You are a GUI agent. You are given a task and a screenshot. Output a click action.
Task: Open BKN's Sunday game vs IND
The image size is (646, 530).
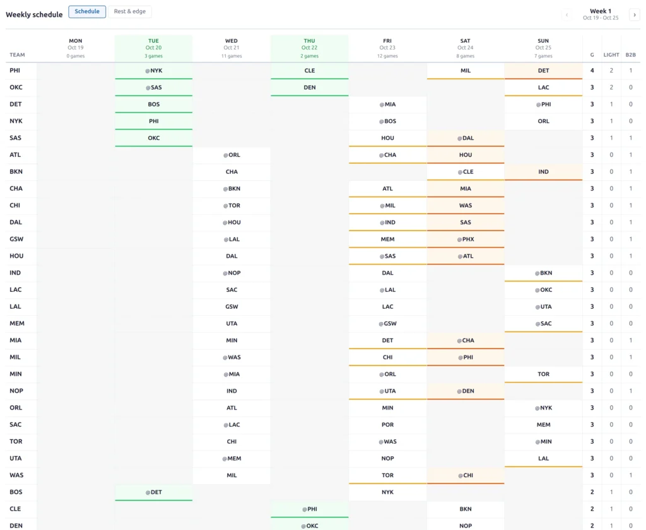[543, 172]
